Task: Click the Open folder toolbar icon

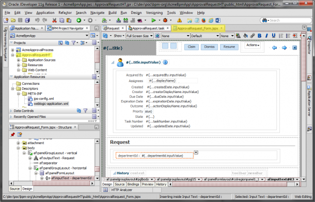Action: [x=13, y=20]
